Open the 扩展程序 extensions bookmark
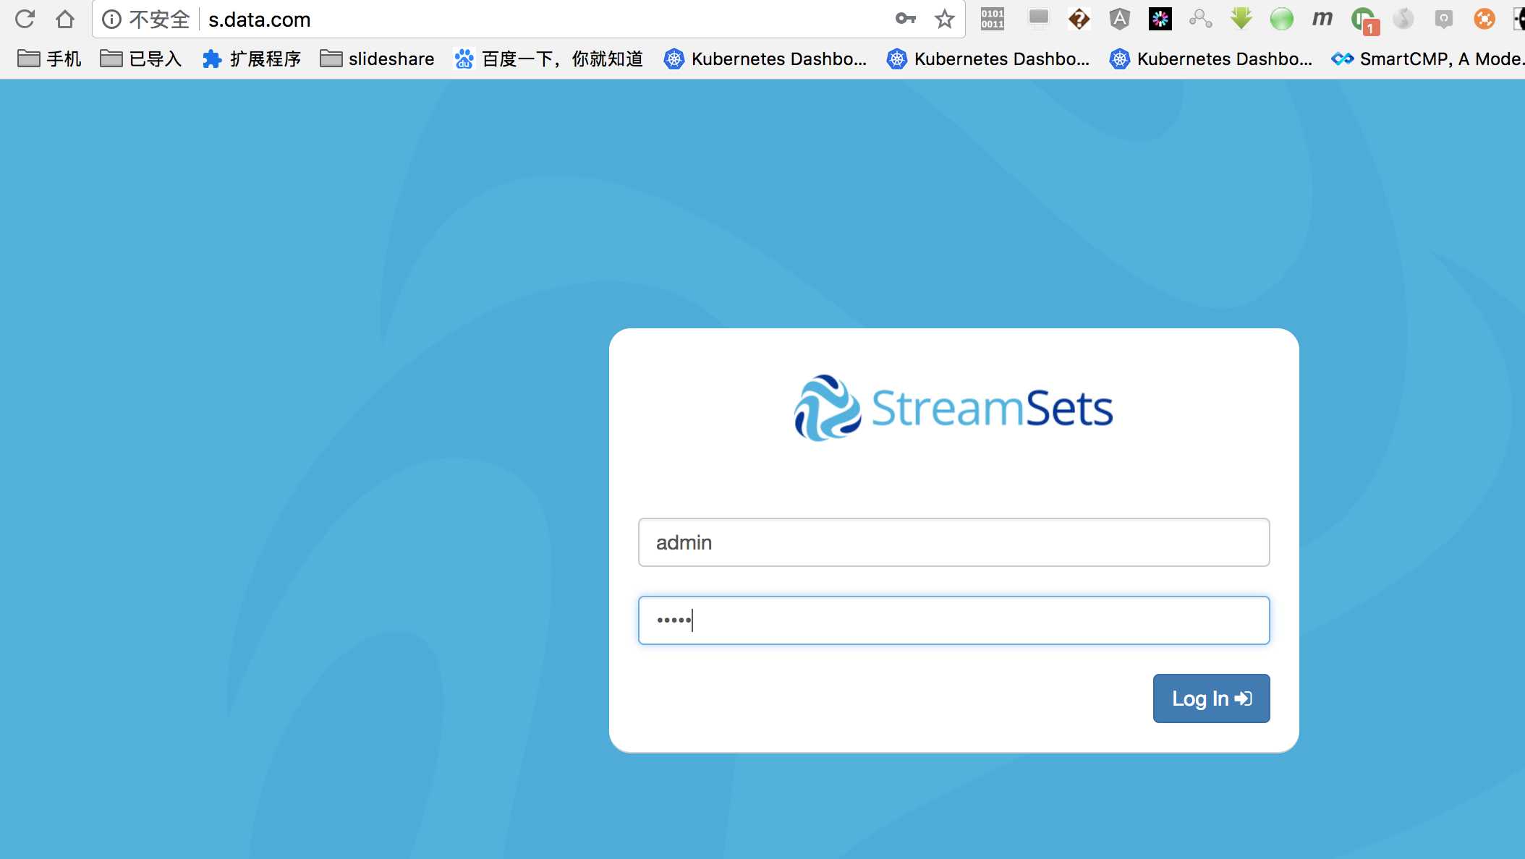Viewport: 1525px width, 859px height. click(x=252, y=59)
